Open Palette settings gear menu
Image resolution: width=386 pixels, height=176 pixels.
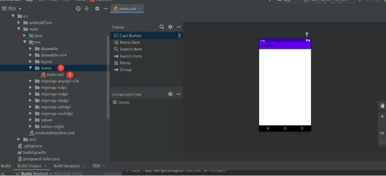point(170,27)
